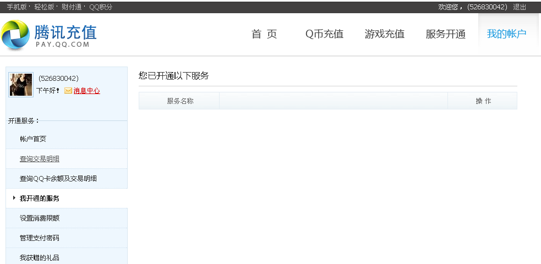Open the 服务开通 tab
541x264 pixels.
(x=445, y=34)
